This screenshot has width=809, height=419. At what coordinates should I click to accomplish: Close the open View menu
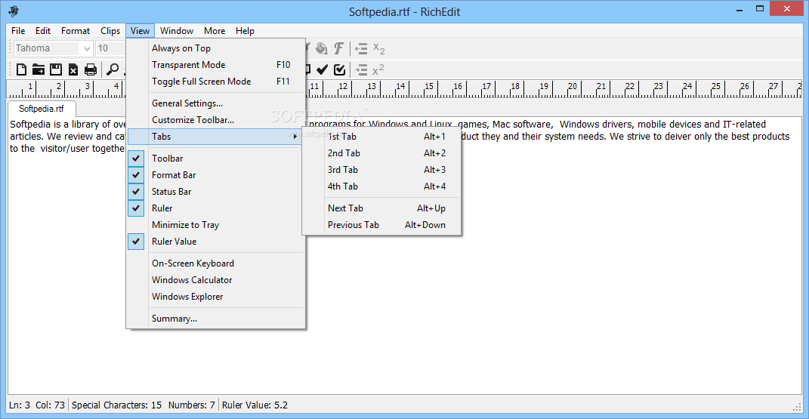[x=140, y=31]
